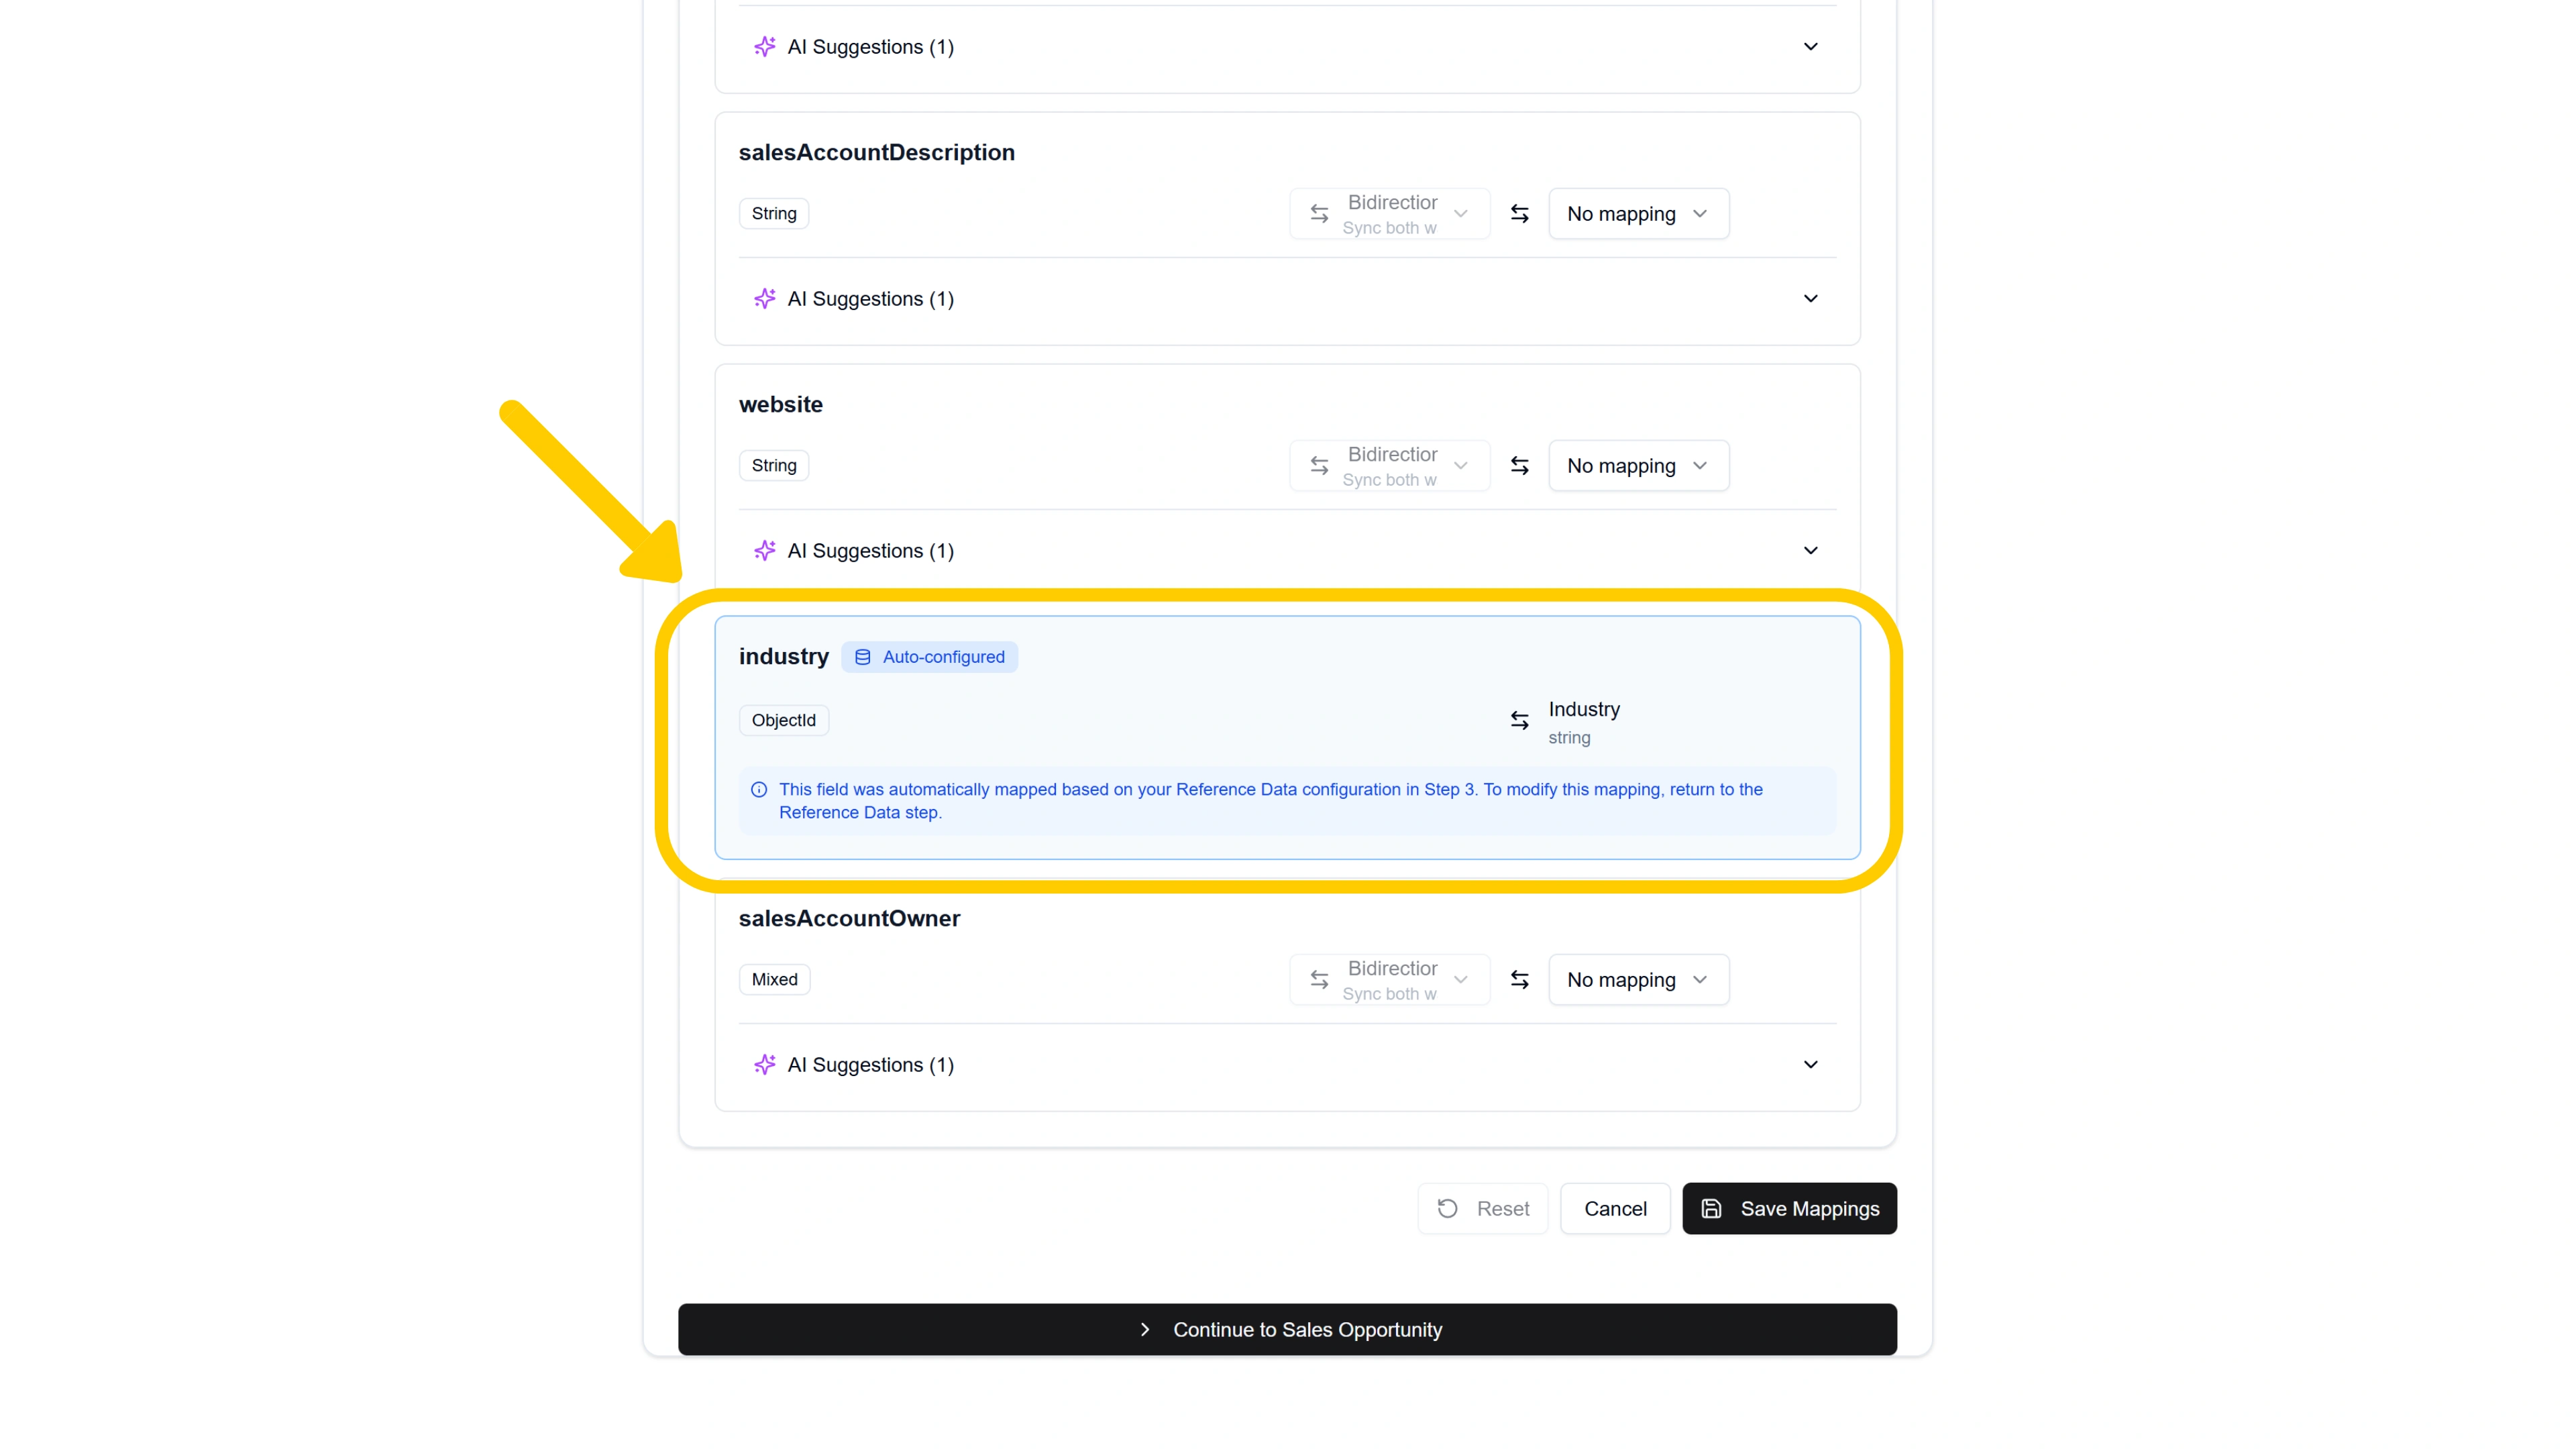Click the swap arrows icon next to Industry mapping
The image size is (2576, 1449).
click(1519, 720)
